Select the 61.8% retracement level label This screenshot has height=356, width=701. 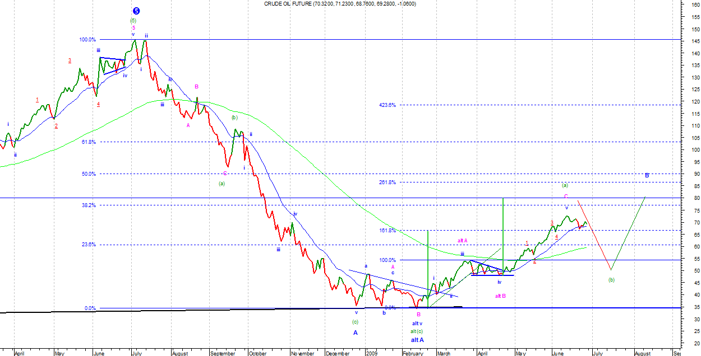[x=88, y=142]
